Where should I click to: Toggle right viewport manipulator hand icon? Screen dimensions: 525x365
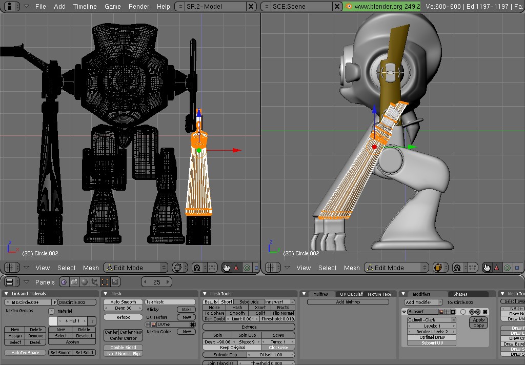pos(487,268)
